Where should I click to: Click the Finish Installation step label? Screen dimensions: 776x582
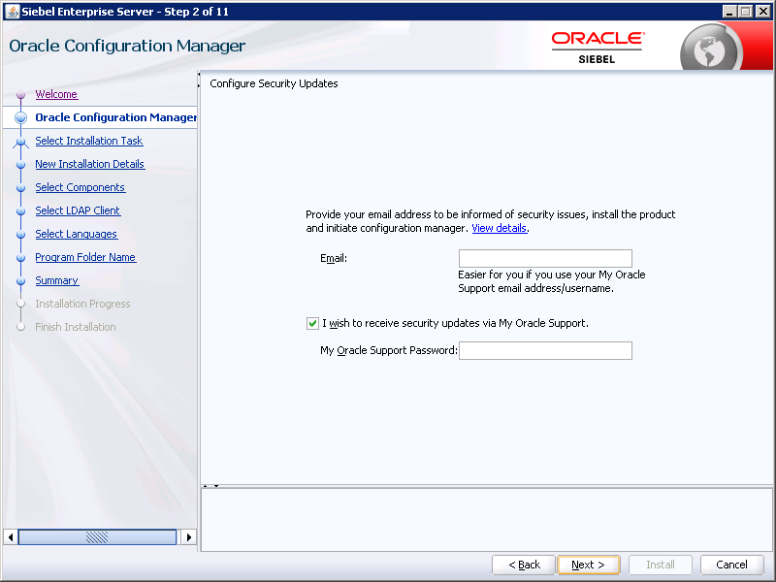point(76,327)
